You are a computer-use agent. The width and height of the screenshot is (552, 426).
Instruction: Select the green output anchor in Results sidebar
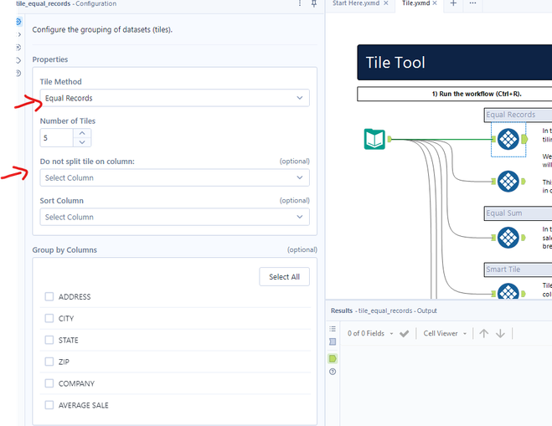click(333, 359)
